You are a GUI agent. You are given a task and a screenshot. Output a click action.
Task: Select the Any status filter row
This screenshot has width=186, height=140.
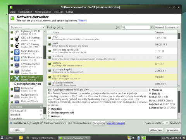click(26, 107)
